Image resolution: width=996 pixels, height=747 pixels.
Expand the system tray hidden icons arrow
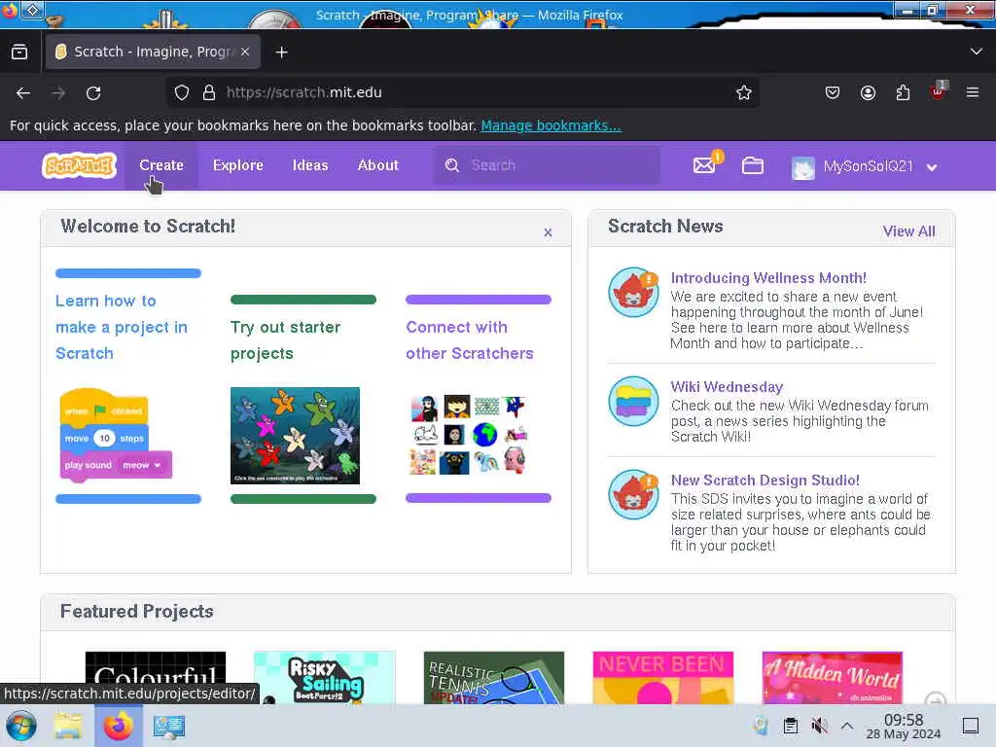(x=847, y=726)
